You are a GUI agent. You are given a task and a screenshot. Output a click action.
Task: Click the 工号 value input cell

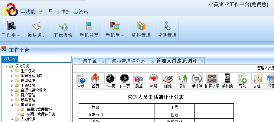point(214,107)
